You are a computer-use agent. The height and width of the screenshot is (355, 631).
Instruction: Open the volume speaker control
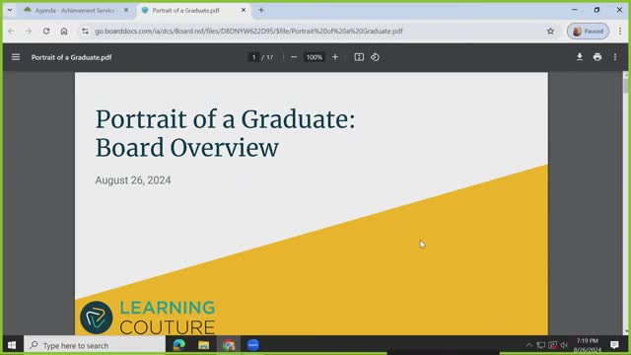564,345
